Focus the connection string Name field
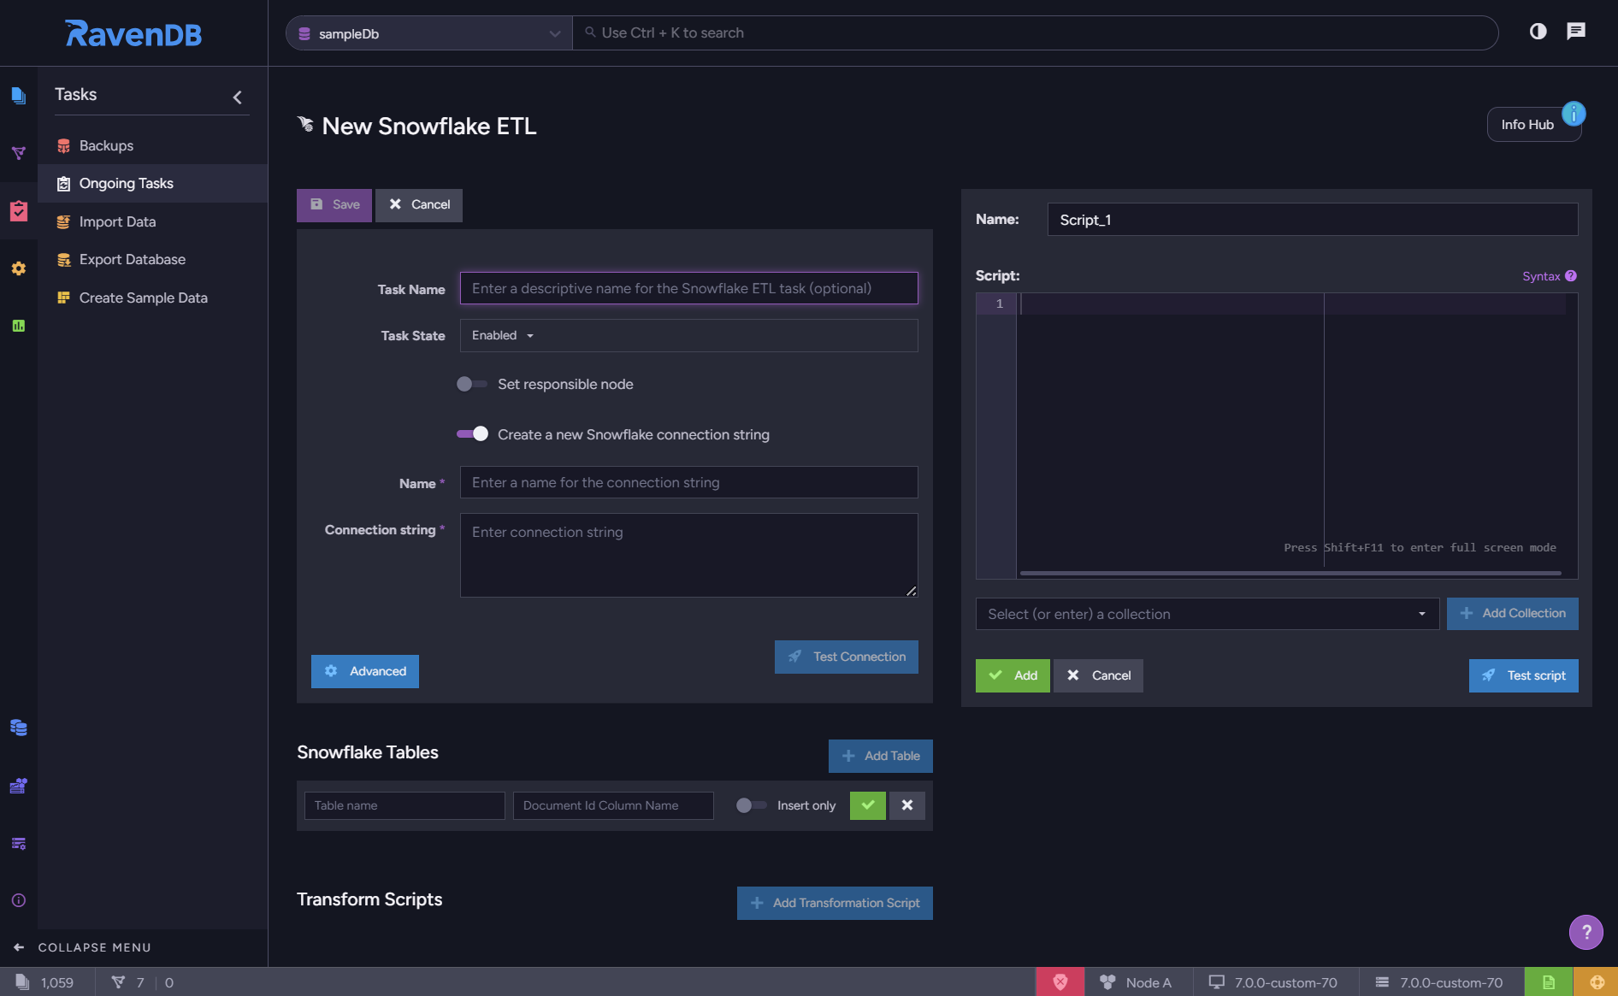The height and width of the screenshot is (996, 1618). (688, 482)
